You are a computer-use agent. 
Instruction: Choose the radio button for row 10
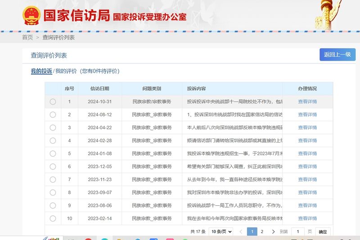[53, 219]
